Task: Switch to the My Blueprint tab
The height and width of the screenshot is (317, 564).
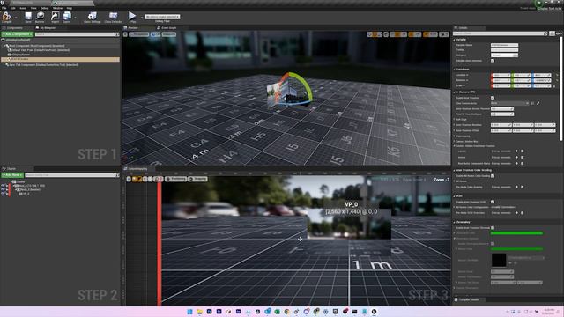Action: [47, 27]
